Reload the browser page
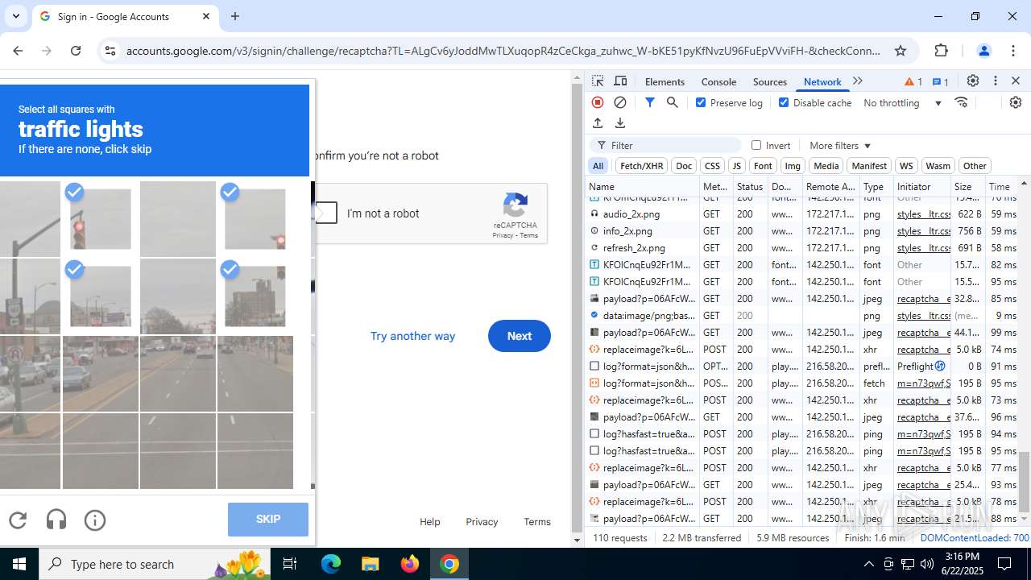Viewport: 1031px width, 580px height. tap(76, 51)
